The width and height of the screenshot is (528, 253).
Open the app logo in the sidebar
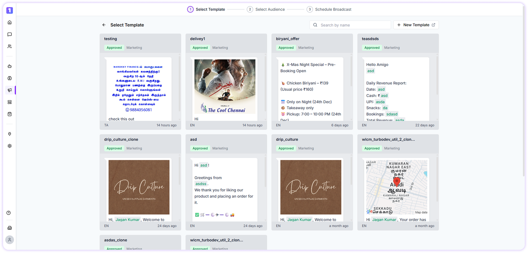pyautogui.click(x=10, y=10)
